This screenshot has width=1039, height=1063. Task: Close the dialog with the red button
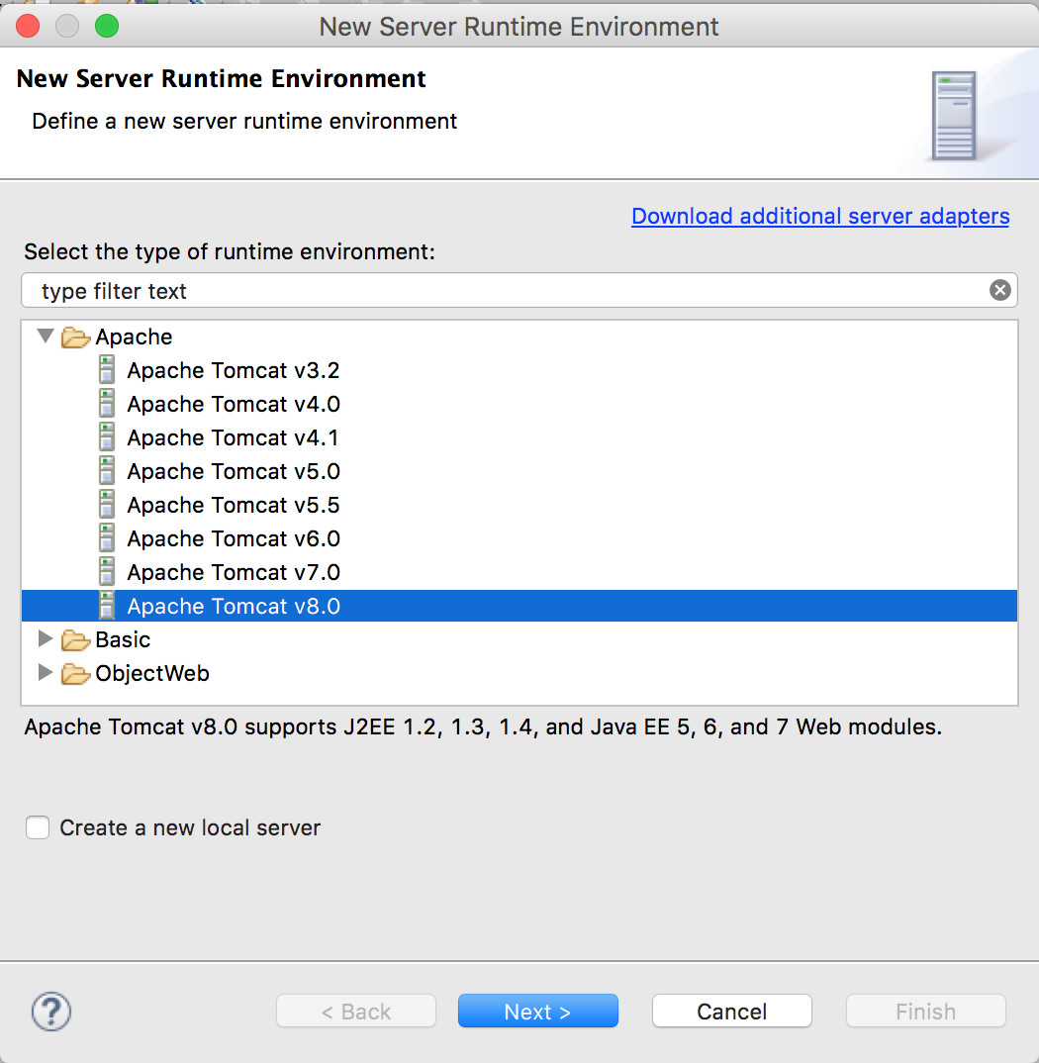point(29,27)
